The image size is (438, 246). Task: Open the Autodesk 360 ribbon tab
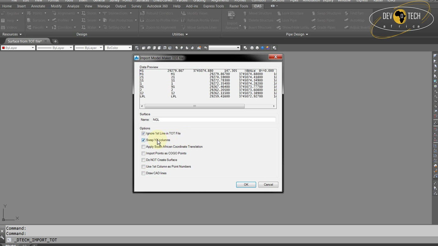coord(157,6)
